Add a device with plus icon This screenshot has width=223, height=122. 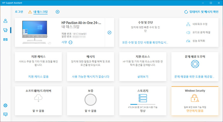click(x=57, y=12)
